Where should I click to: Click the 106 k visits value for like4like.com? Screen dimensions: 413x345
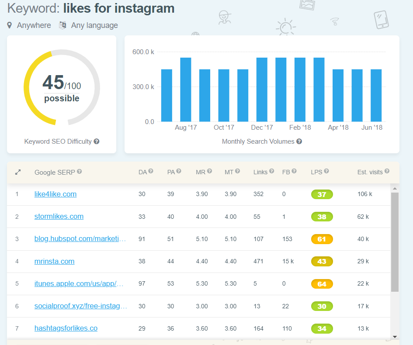point(365,194)
